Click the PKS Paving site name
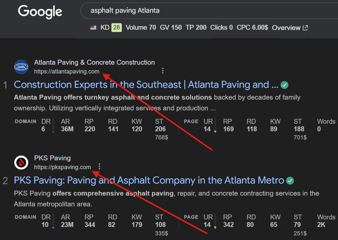The width and height of the screenshot is (338, 240). click(52, 158)
